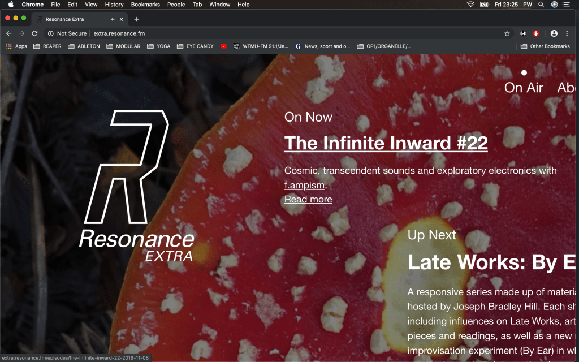The image size is (579, 362).
Task: Open The Infinite Inward #22 episode link
Action: point(386,143)
